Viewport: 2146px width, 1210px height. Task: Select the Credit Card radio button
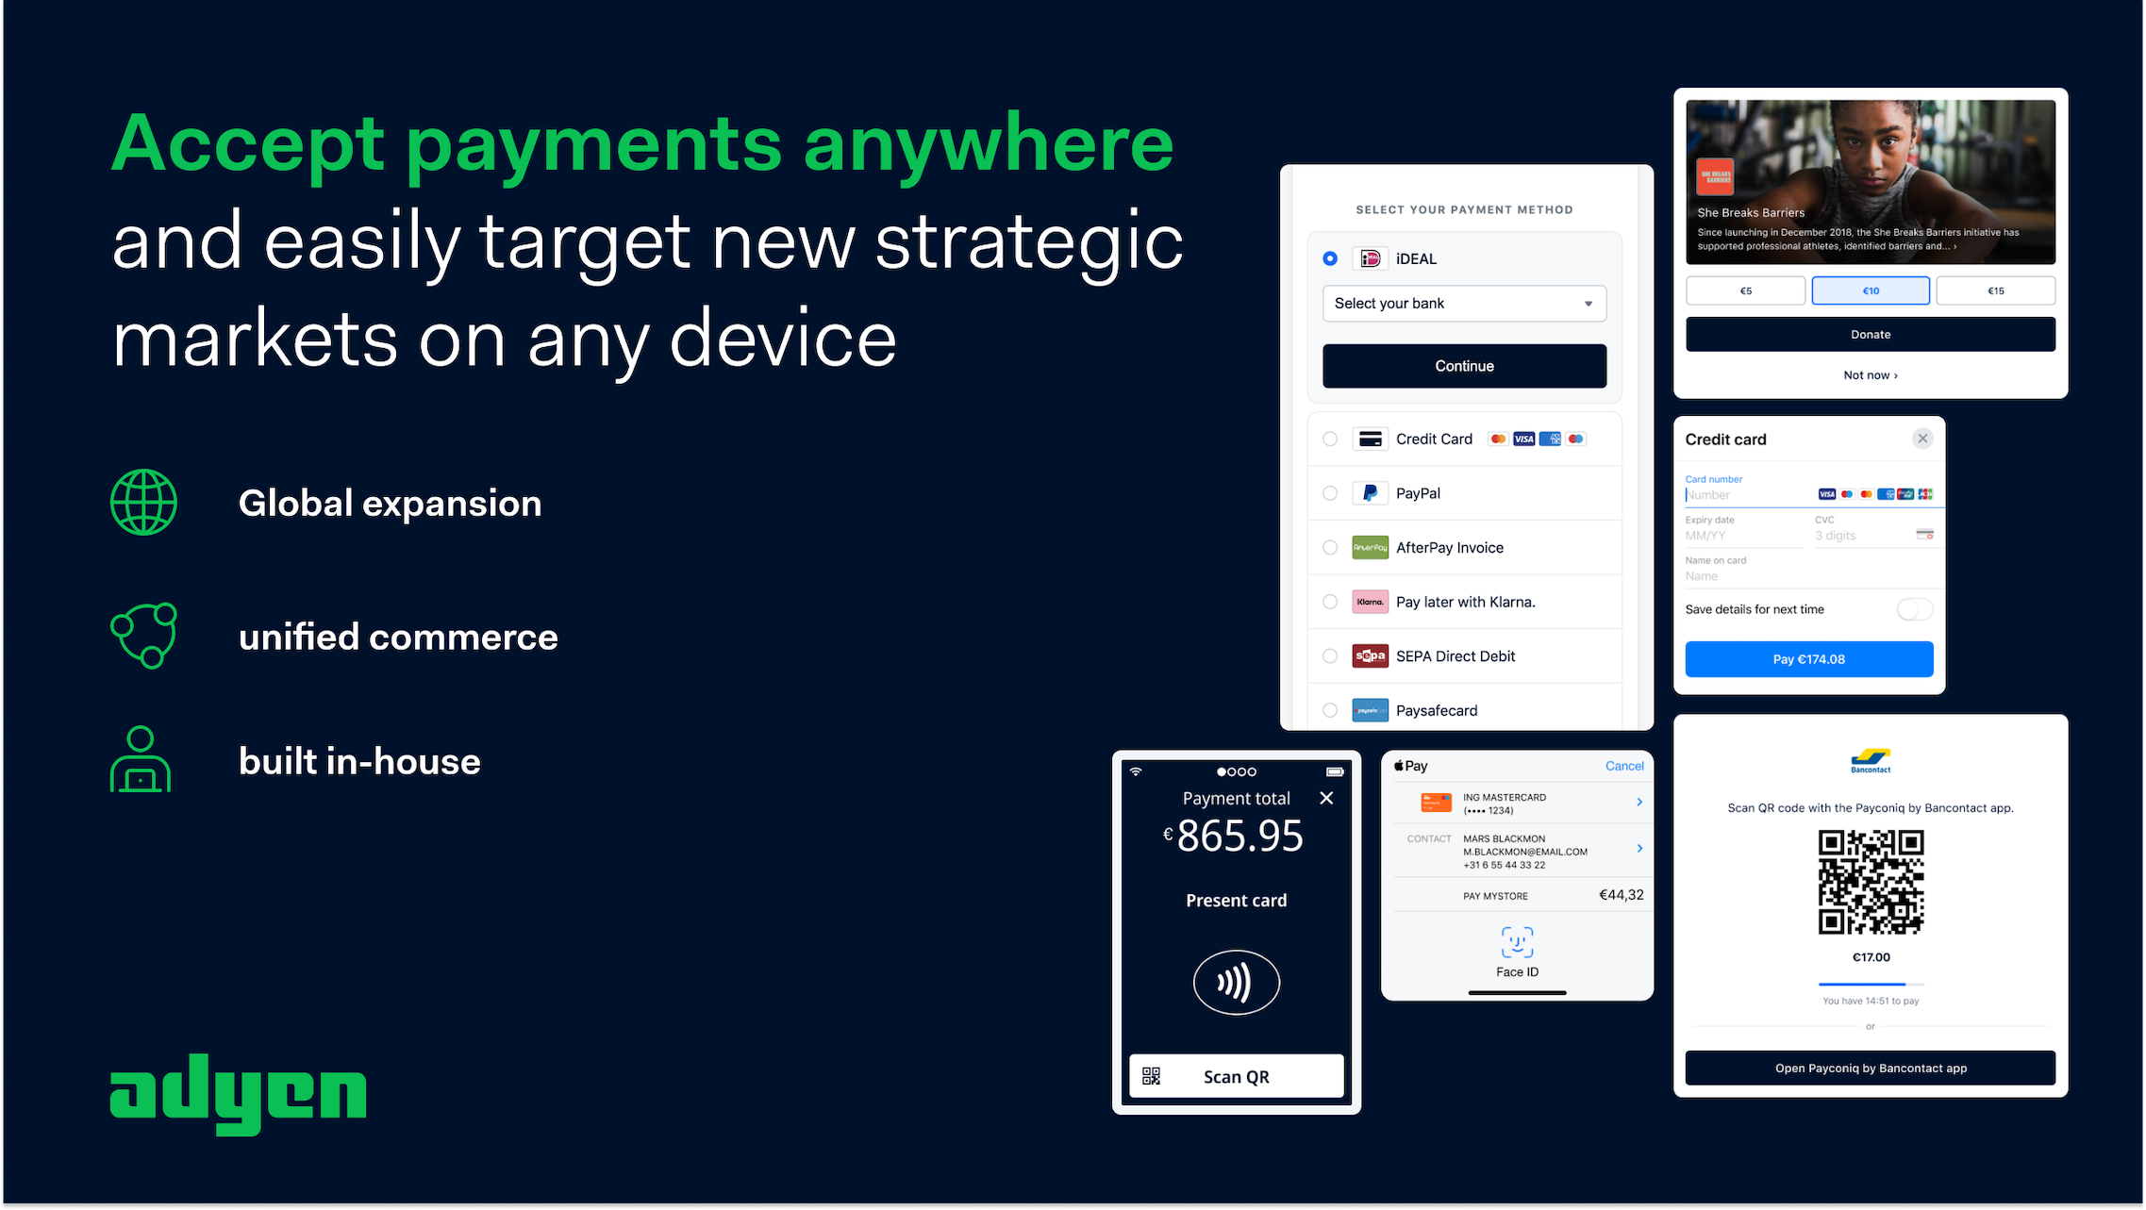tap(1329, 439)
